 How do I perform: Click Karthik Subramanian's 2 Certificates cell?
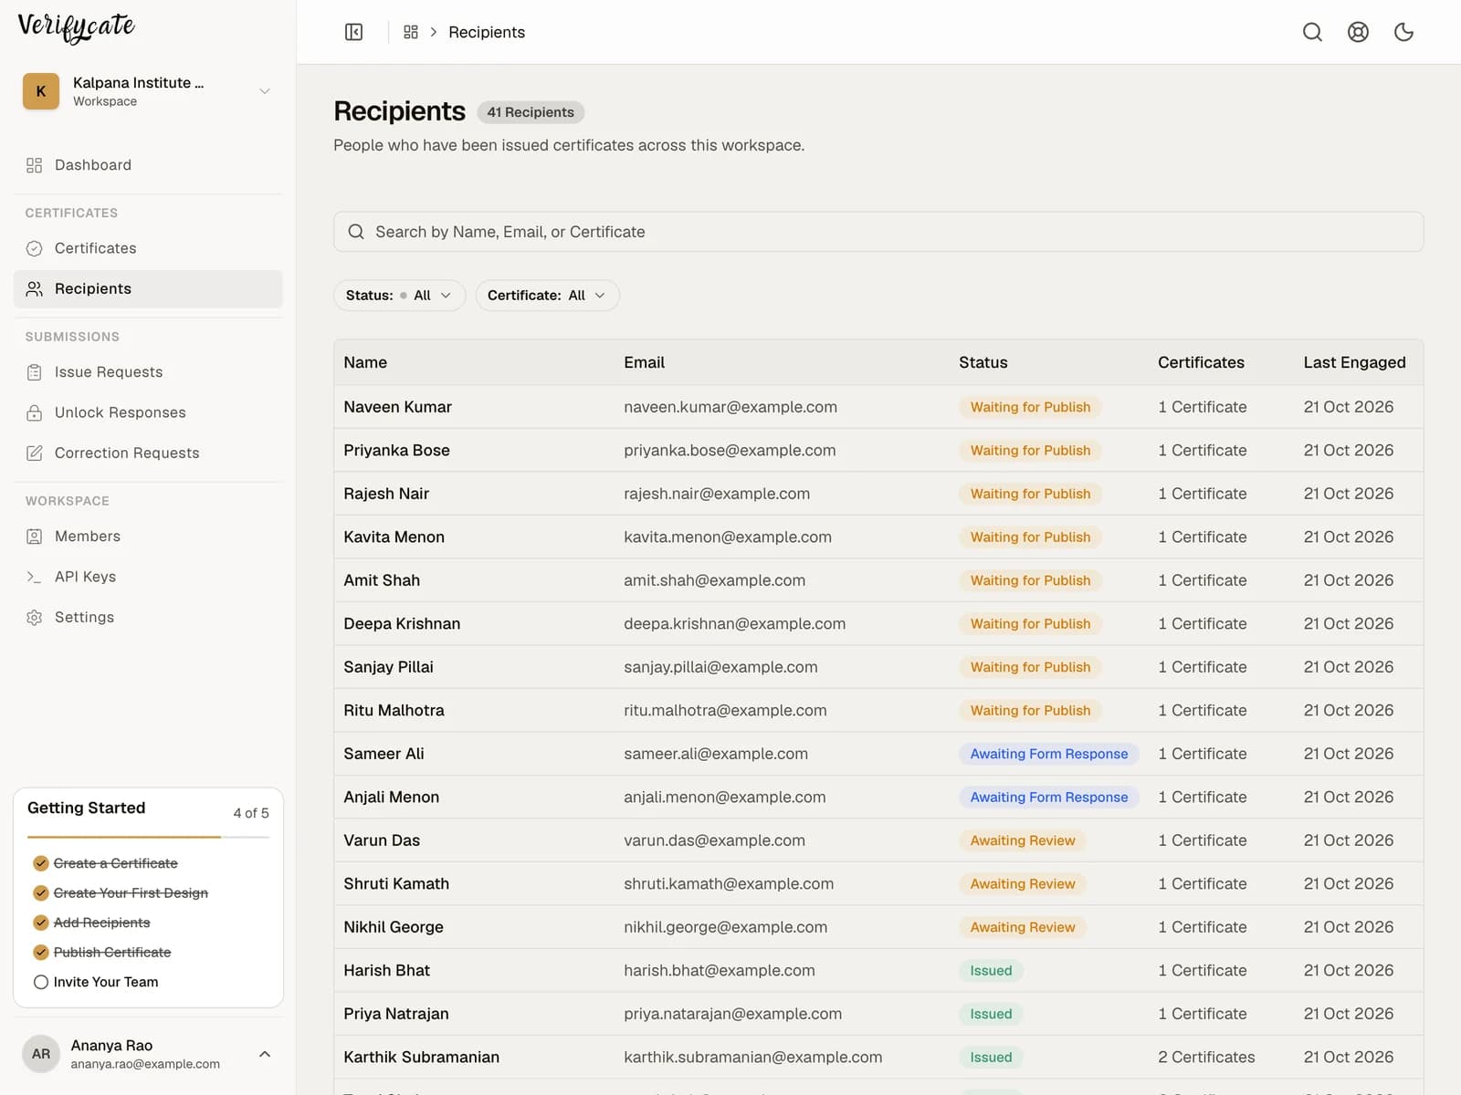click(1206, 1057)
